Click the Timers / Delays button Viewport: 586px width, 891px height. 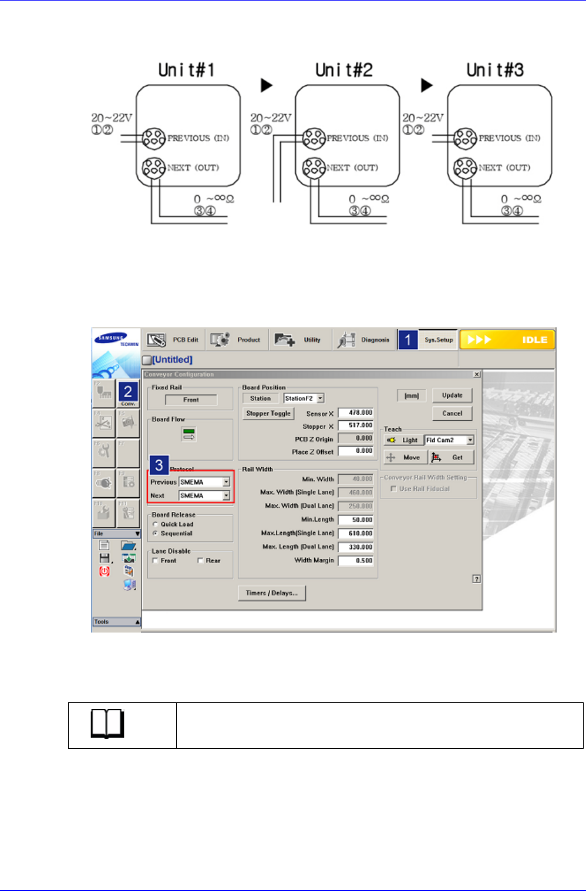pyautogui.click(x=272, y=593)
